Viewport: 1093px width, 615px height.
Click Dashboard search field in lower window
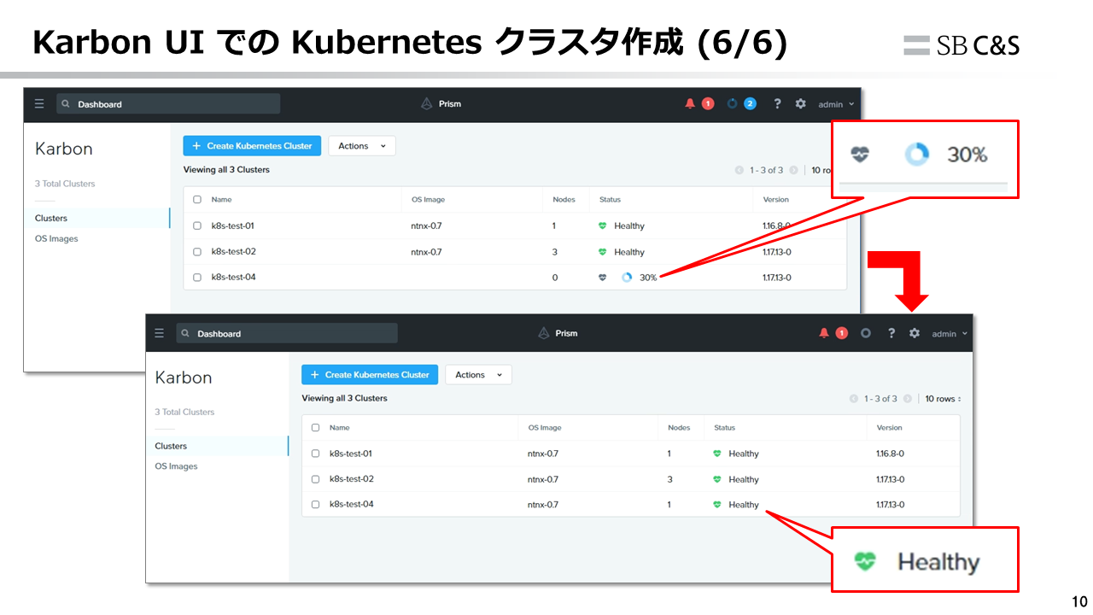287,333
